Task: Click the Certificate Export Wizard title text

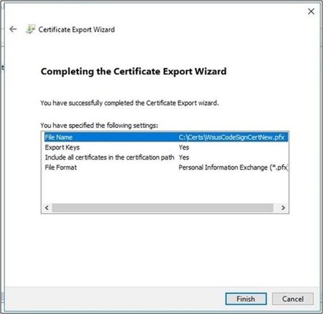Action: [x=76, y=30]
